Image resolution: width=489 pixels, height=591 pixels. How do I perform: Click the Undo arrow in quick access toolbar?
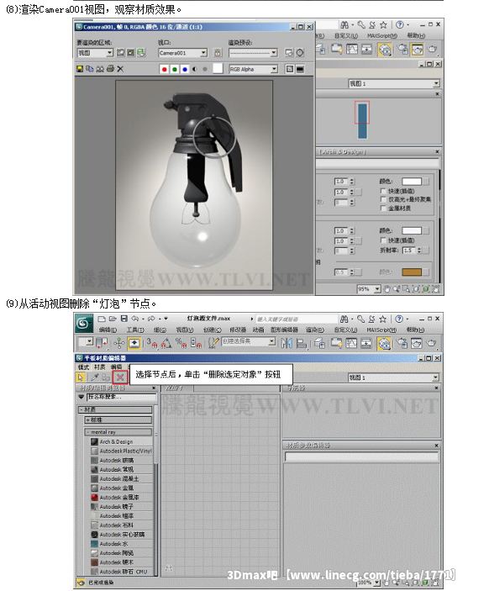[135, 319]
